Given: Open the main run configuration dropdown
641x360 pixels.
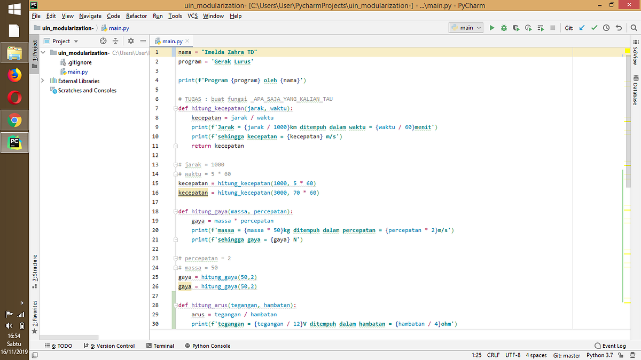Looking at the screenshot, I should click(465, 27).
